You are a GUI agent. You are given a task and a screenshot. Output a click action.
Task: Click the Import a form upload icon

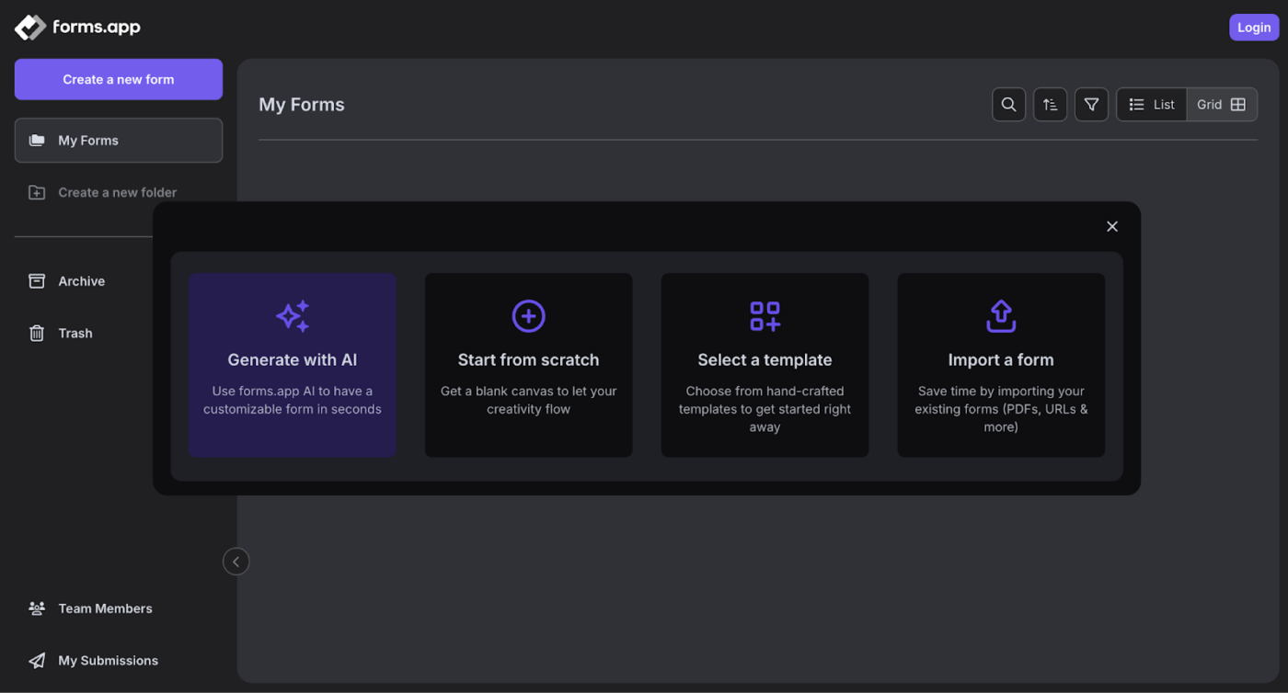(1001, 316)
